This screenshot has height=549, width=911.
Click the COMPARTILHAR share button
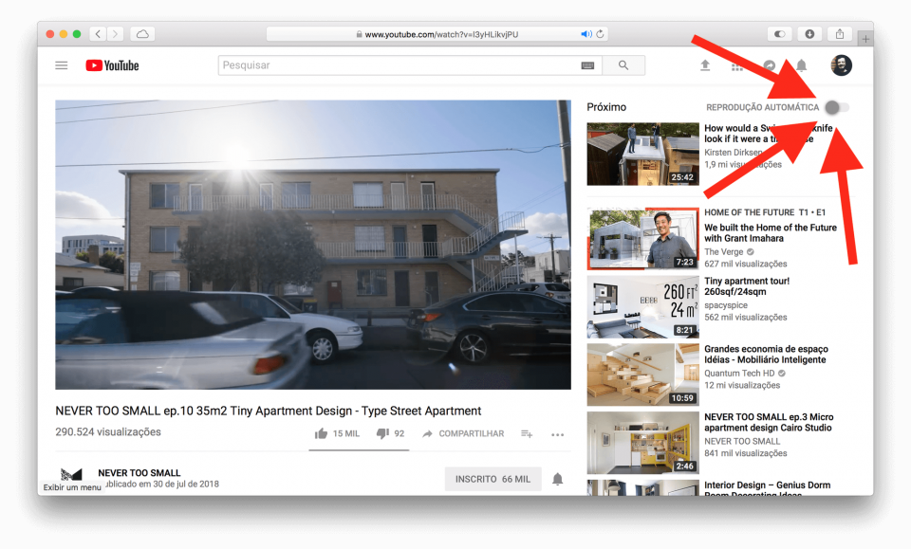(x=462, y=433)
